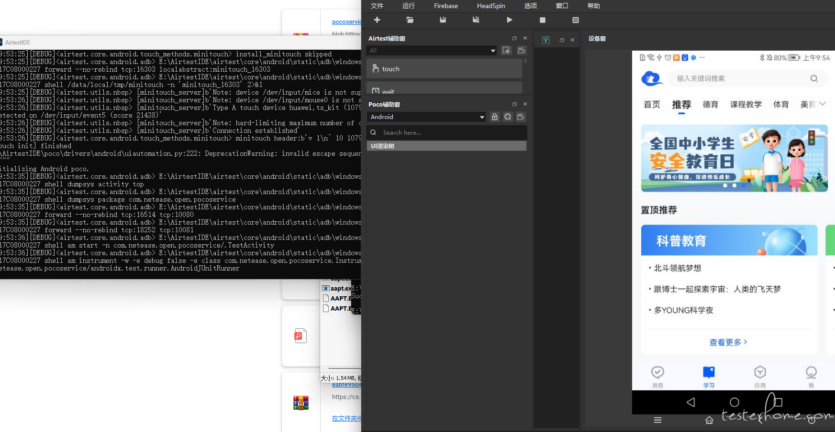
Task: Open the 帮助 menu
Action: click(x=594, y=6)
